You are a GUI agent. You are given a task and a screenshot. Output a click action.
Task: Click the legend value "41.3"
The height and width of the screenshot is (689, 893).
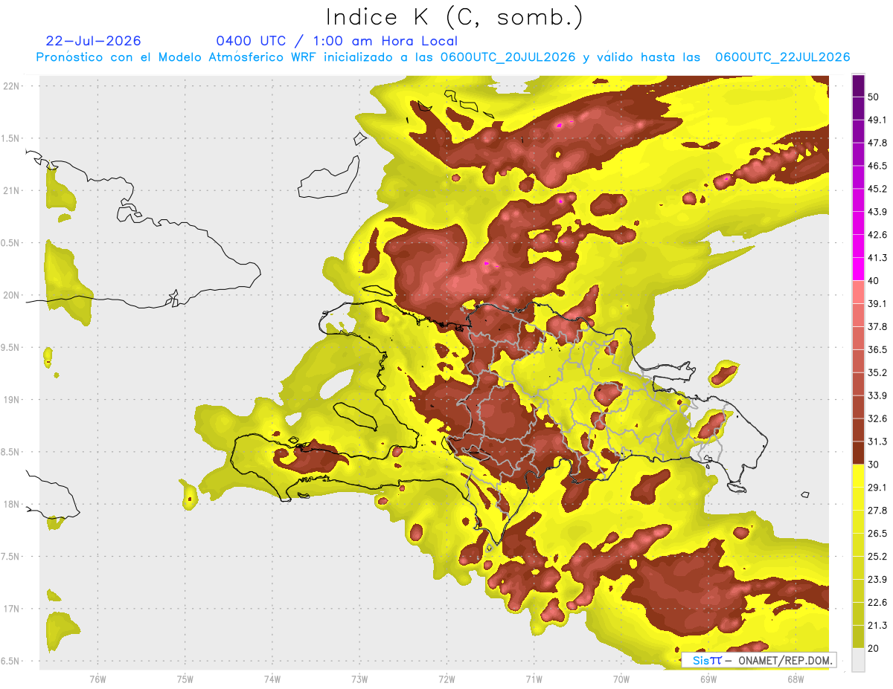click(878, 258)
